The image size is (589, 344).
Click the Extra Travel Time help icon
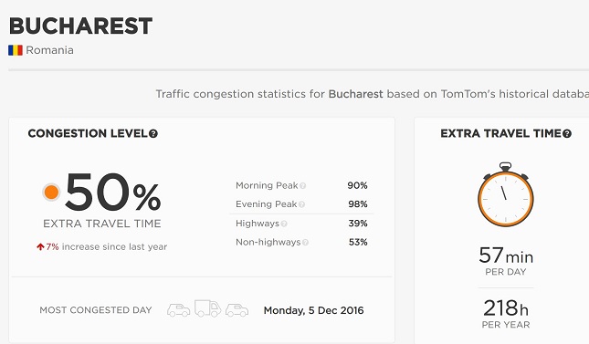(567, 134)
